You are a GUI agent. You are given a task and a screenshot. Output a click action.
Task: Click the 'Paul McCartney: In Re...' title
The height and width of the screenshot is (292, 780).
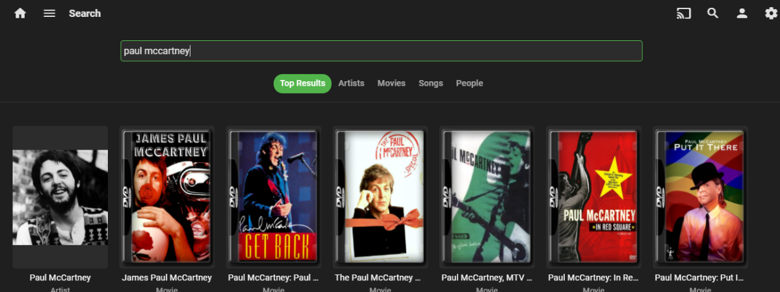[593, 278]
